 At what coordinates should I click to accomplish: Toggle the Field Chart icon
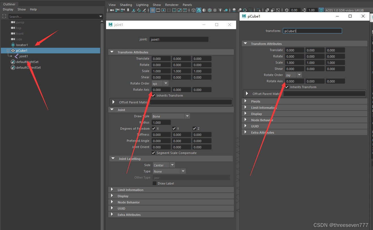coord(174,10)
